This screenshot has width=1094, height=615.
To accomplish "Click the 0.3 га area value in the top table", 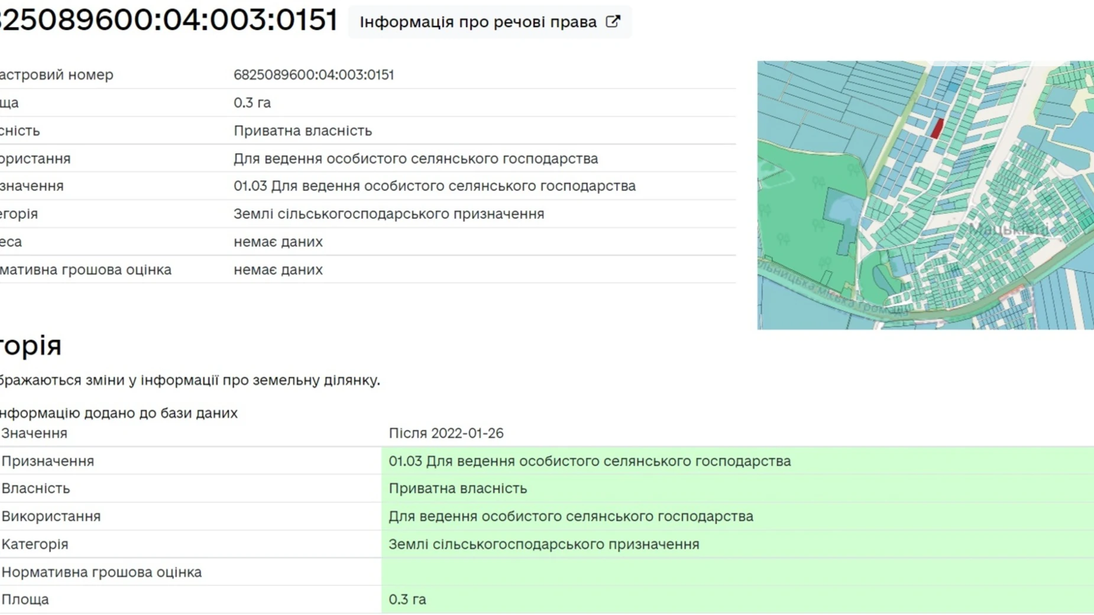I will [x=252, y=103].
